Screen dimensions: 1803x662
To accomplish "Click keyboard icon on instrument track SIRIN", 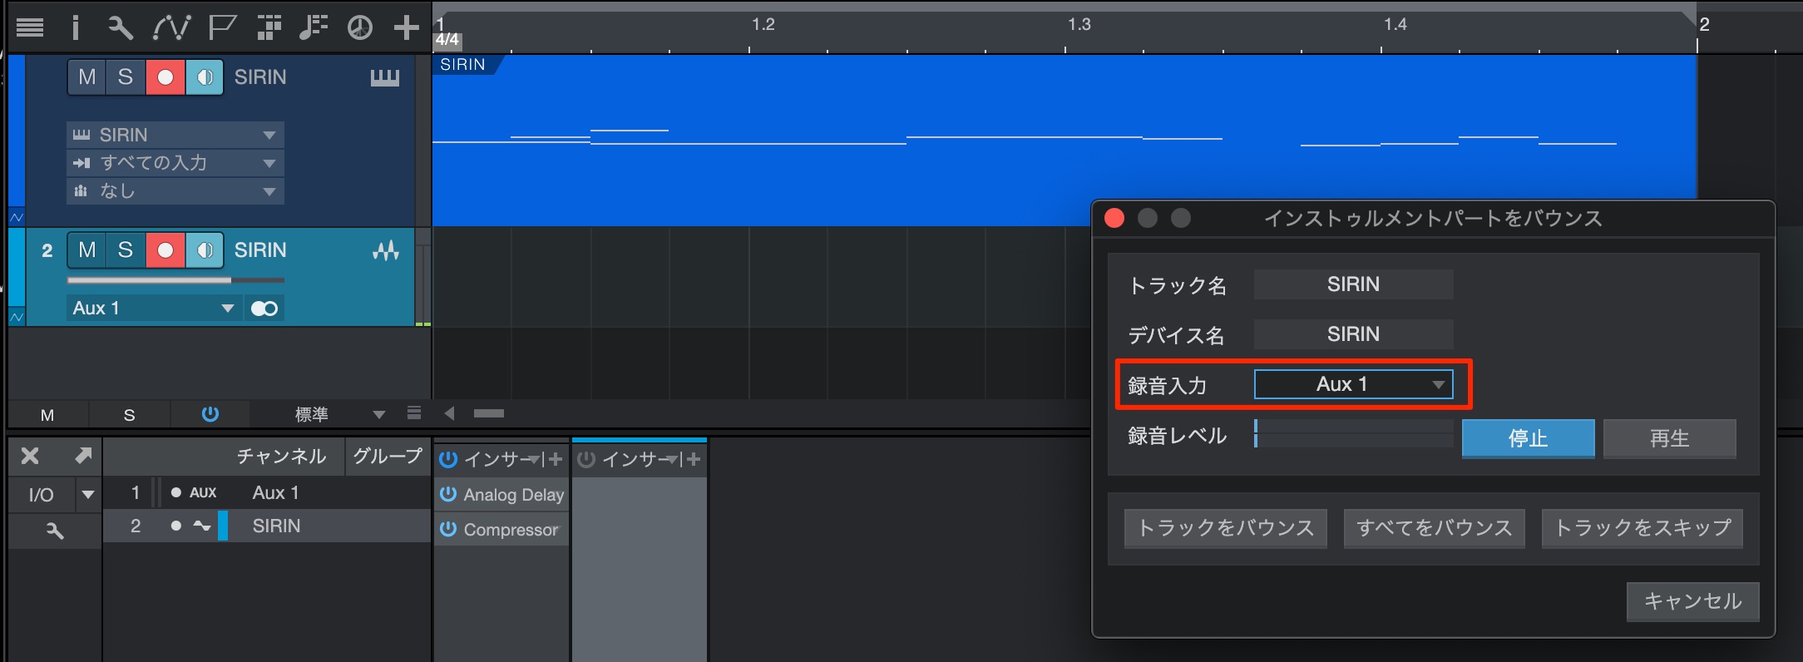I will point(384,77).
